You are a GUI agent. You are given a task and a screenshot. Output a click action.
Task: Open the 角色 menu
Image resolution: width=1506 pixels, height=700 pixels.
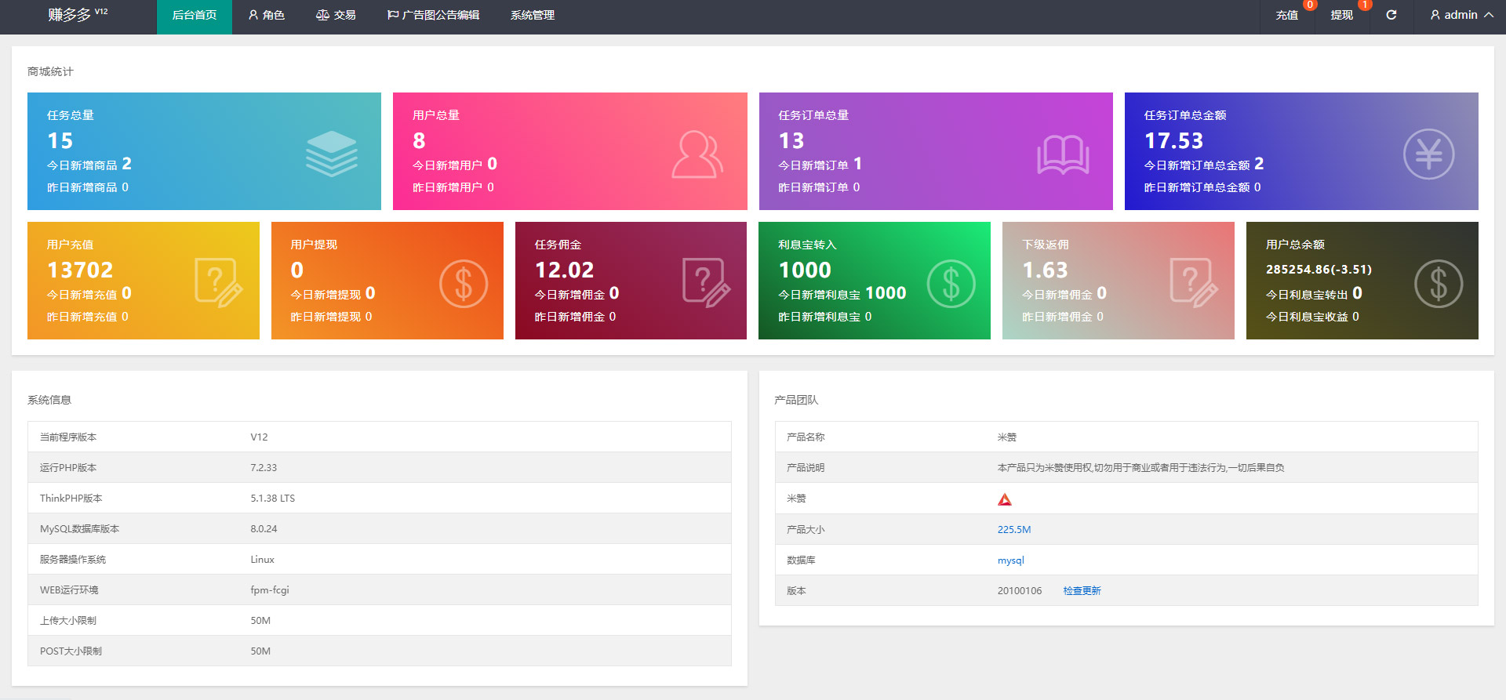coord(266,15)
